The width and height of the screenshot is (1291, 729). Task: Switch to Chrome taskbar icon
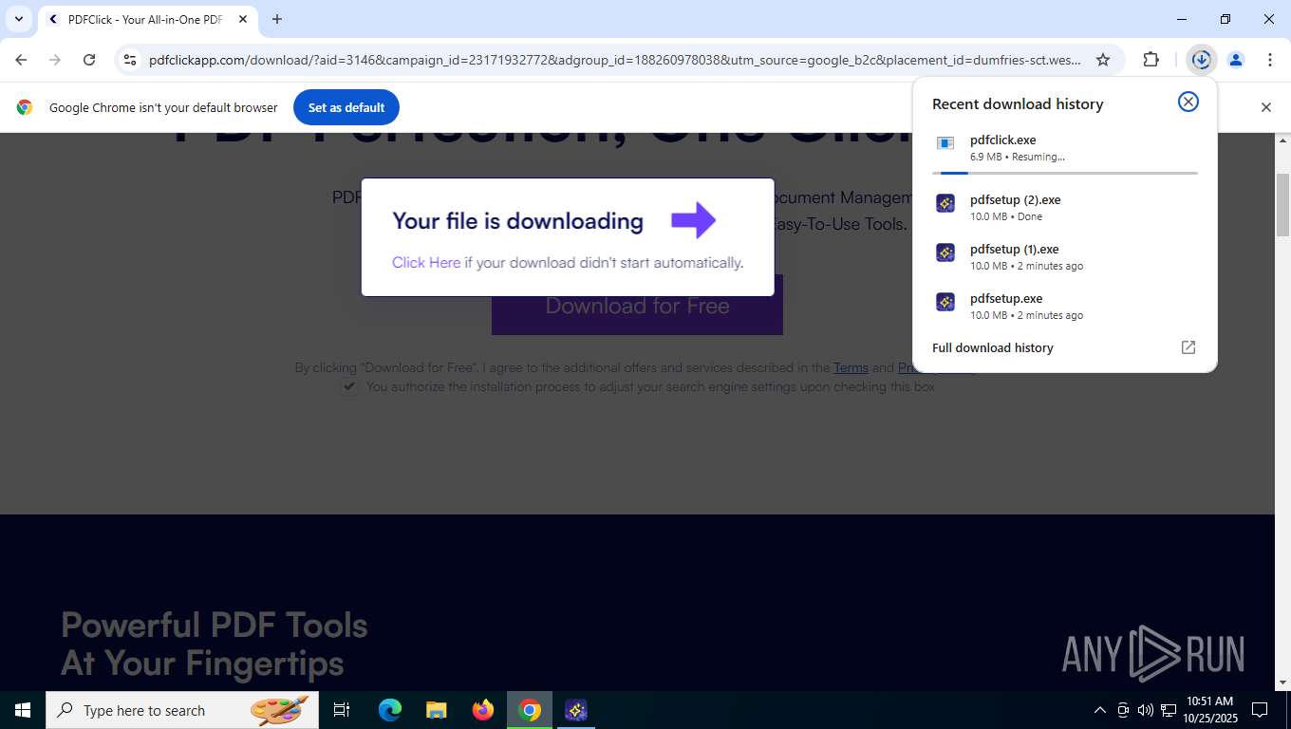[x=530, y=710]
